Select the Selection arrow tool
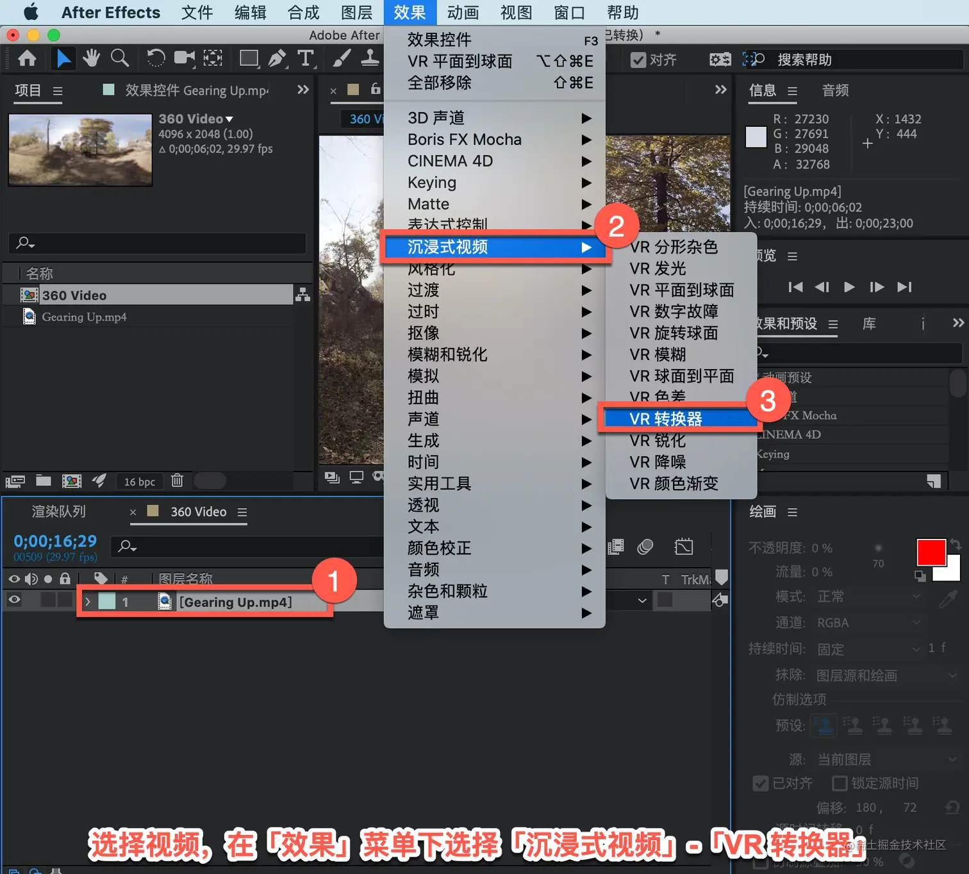The height and width of the screenshot is (874, 969). [63, 59]
